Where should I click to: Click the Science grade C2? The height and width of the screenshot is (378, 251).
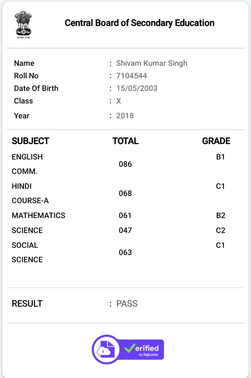coord(221,230)
